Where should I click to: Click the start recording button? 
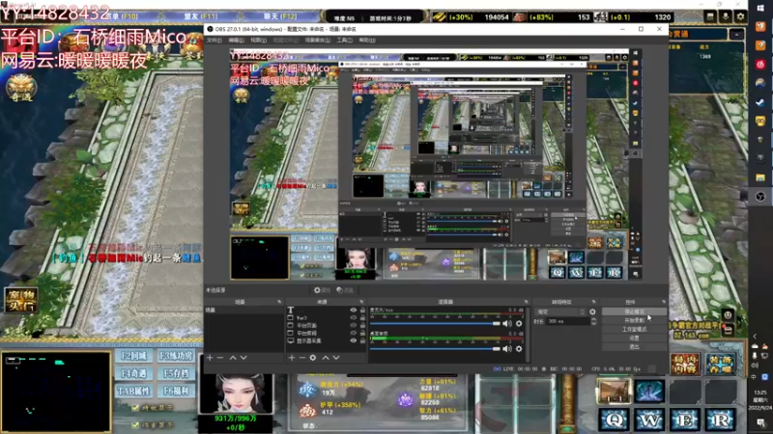[x=634, y=320]
